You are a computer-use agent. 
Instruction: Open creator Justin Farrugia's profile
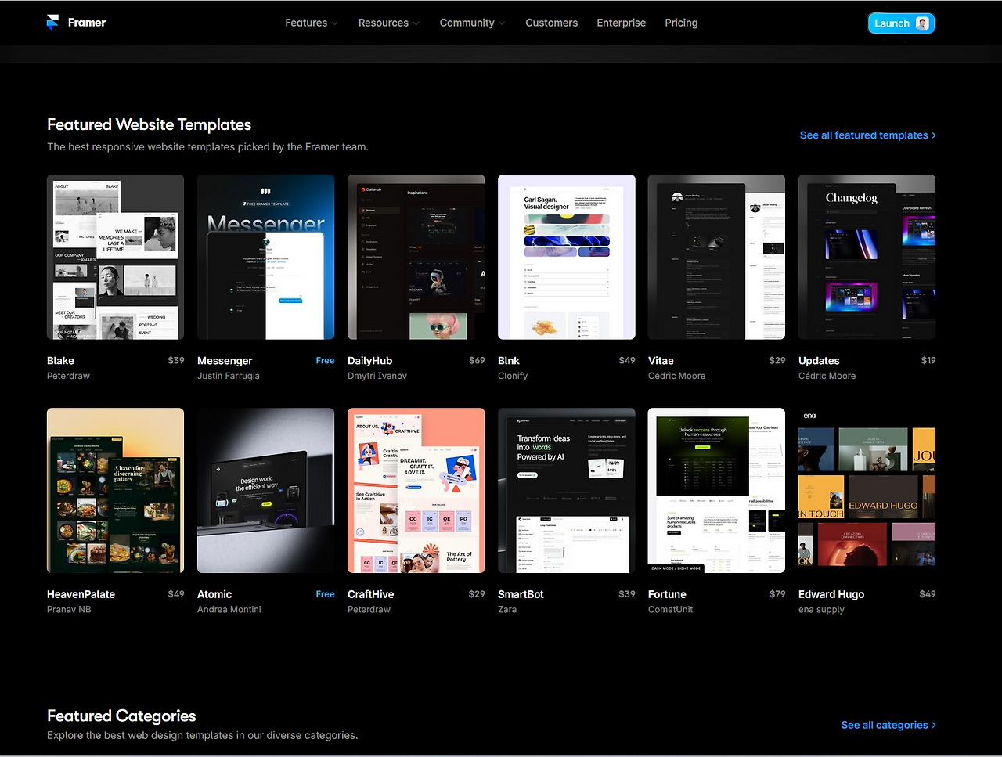[229, 376]
